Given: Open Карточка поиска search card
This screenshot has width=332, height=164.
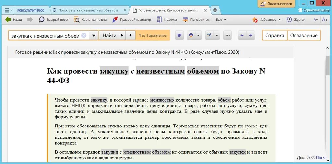Looking at the screenshot, I should (90, 20).
